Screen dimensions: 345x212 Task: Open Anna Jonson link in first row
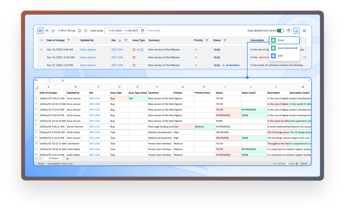point(88,50)
